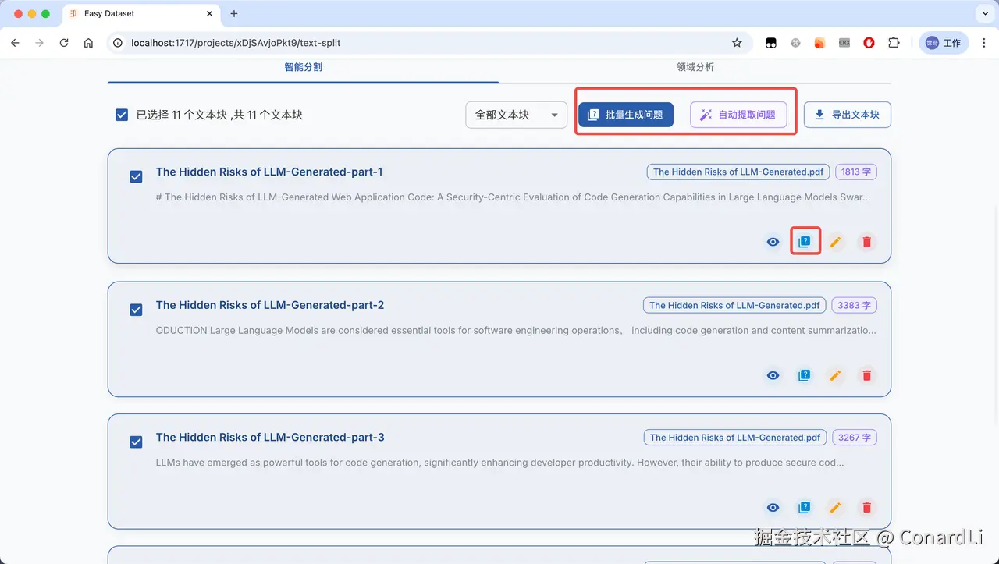Generate questions for part-2 block icon
This screenshot has height=564, width=999.
804,375
